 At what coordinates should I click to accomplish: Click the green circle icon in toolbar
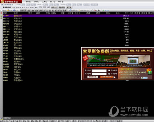(103, 10)
